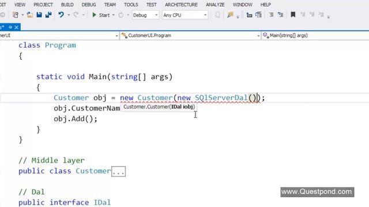Open the TEAM menu
This screenshot has width=369, height=207.
(x=110, y=5)
